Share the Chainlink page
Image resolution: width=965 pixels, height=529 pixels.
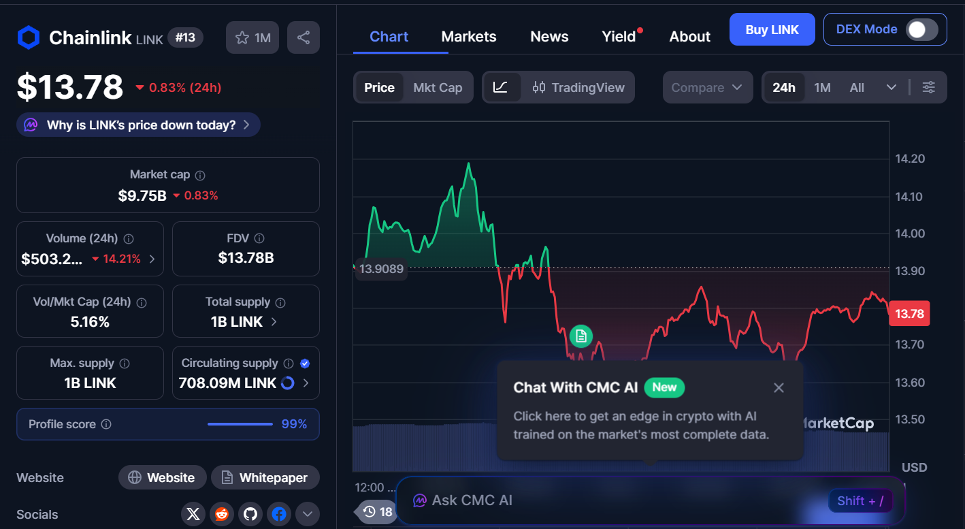pos(304,37)
